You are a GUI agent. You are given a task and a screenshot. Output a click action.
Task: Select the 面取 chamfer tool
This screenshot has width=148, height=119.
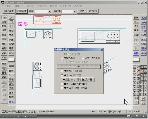point(11,84)
